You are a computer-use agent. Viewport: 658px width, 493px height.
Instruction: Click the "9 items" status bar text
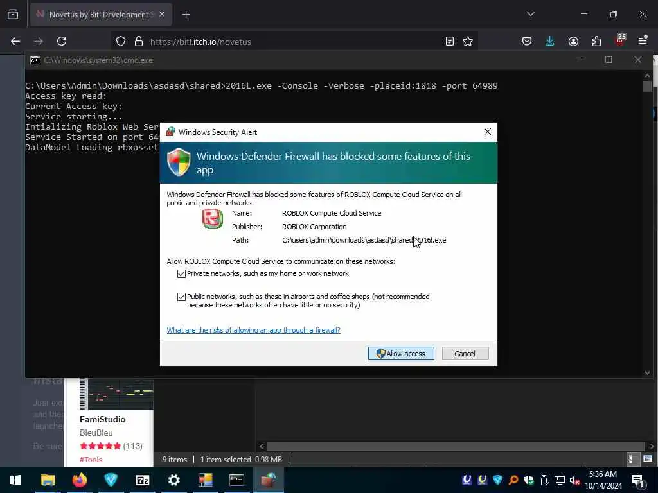tap(175, 460)
